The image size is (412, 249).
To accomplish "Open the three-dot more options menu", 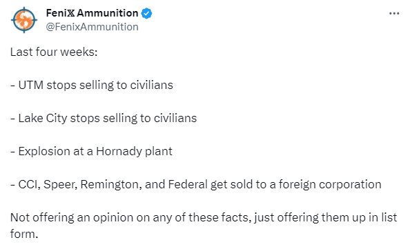I will [x=394, y=13].
